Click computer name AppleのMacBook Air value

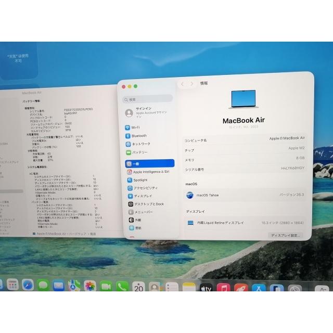[287, 138]
